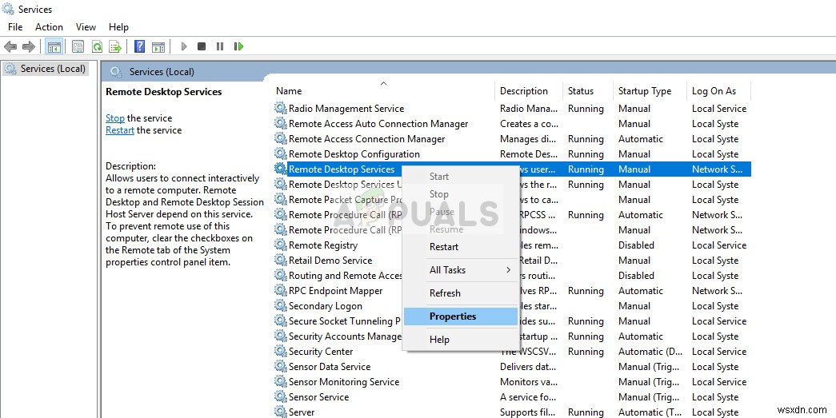The width and height of the screenshot is (836, 418).
Task: Open the Help menu in menu bar
Action: (118, 27)
